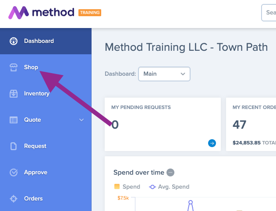Expand the Quote menu chevron
This screenshot has width=276, height=211.
click(81, 120)
